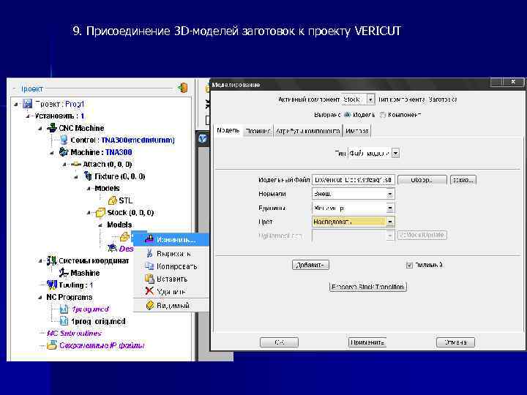The height and width of the screenshot is (395, 527).
Task: Click the scissors icon for Cut
Action: 149,253
